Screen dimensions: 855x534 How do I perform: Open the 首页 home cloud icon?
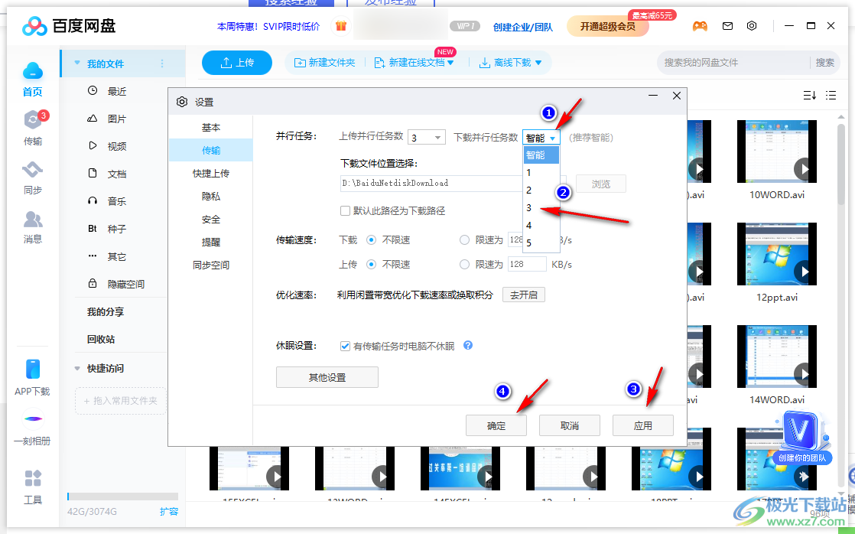[x=33, y=71]
